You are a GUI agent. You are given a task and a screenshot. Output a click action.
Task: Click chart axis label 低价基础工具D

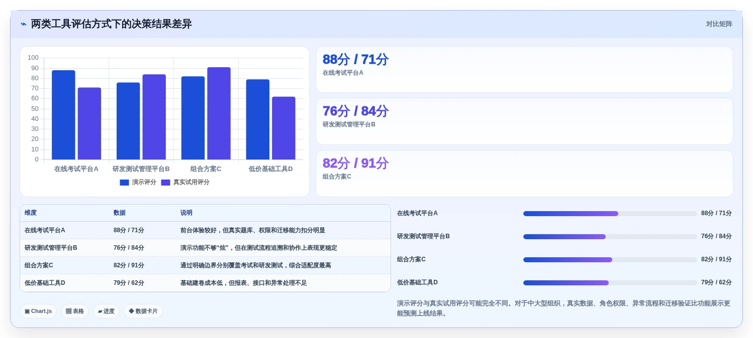pos(271,169)
